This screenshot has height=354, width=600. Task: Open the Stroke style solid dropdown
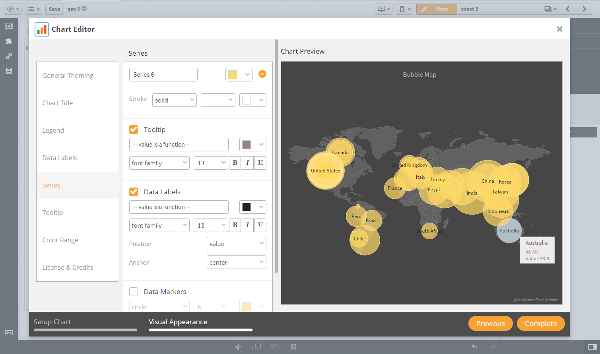tap(174, 100)
